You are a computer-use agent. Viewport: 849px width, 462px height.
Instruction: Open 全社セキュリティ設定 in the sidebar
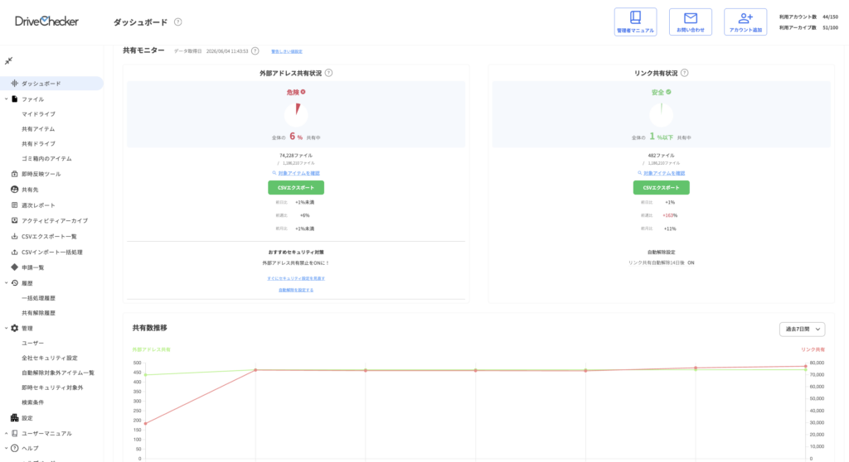pos(50,358)
